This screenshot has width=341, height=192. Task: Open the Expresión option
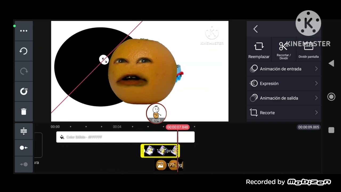click(284, 83)
